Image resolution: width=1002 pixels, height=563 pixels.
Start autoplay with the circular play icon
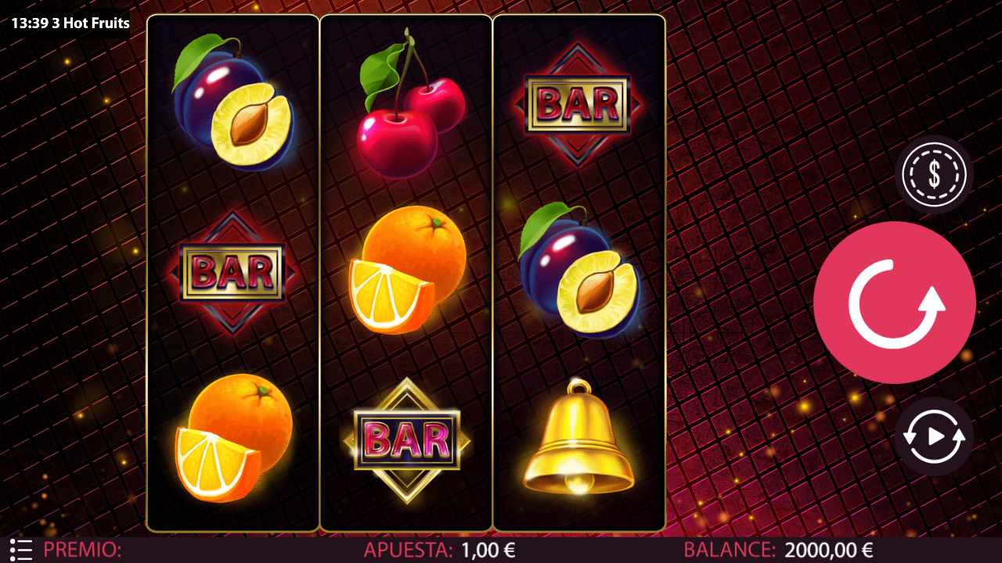tap(934, 436)
